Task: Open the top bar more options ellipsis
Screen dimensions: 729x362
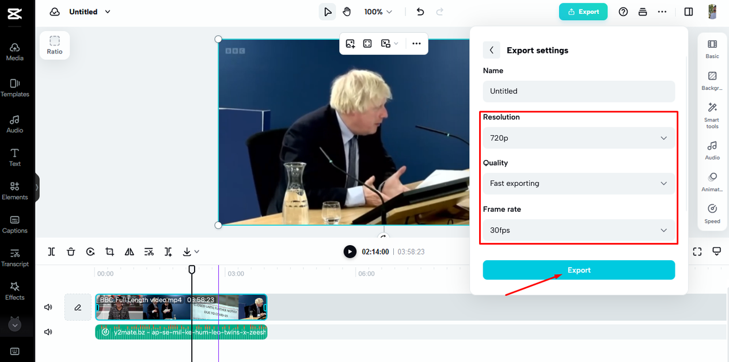Action: click(x=662, y=12)
